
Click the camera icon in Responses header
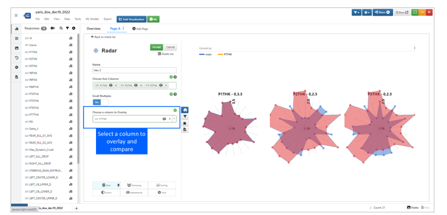point(53,28)
